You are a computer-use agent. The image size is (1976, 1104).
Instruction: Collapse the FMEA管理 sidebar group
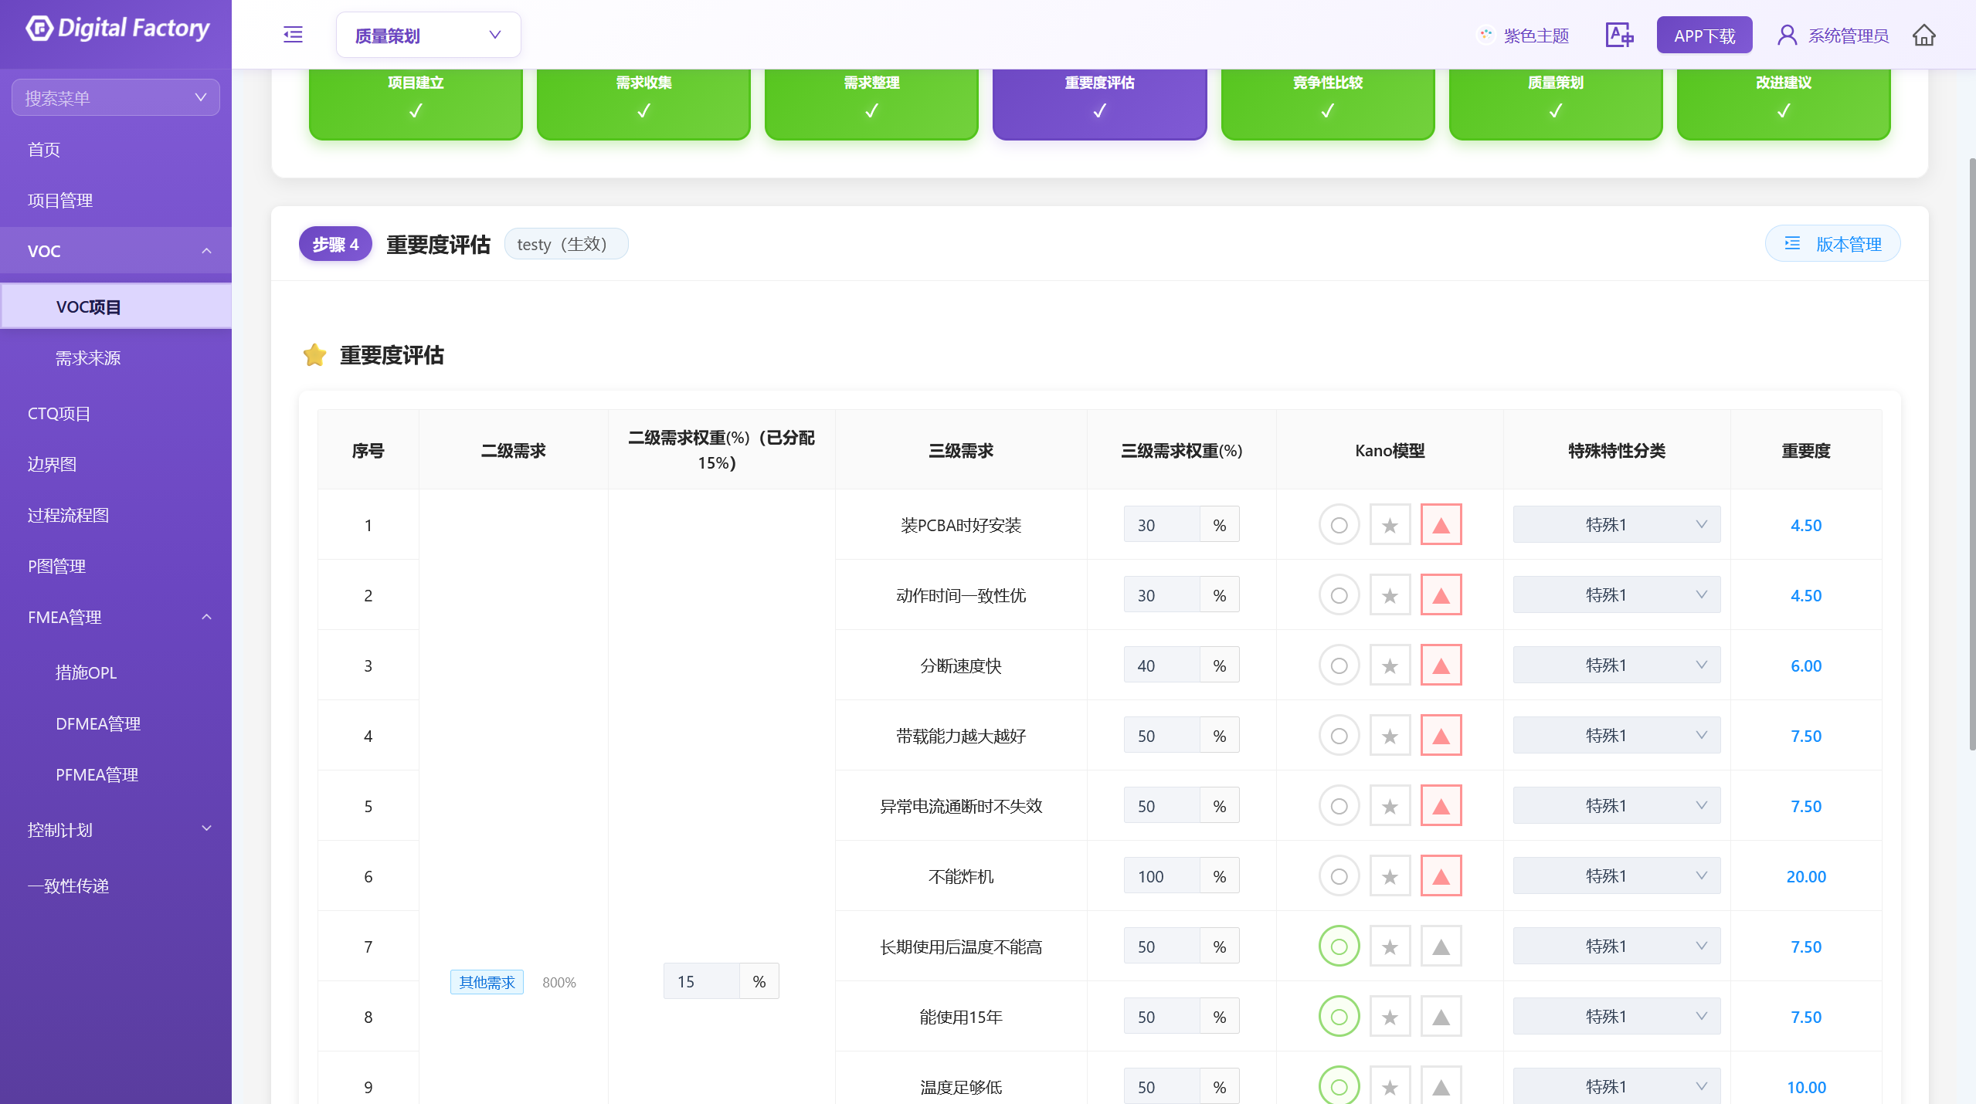click(x=116, y=617)
